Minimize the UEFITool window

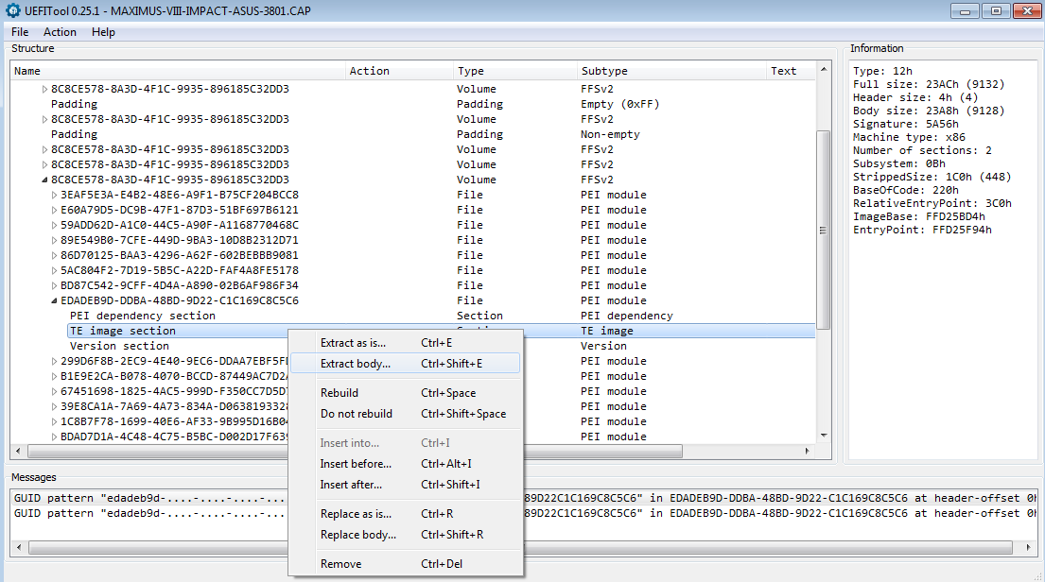[x=965, y=10]
